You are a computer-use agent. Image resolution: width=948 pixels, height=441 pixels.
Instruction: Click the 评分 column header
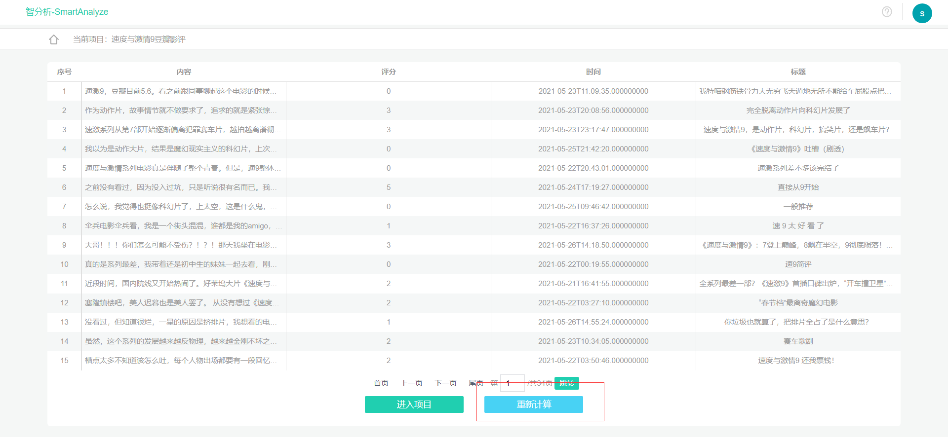[389, 72]
